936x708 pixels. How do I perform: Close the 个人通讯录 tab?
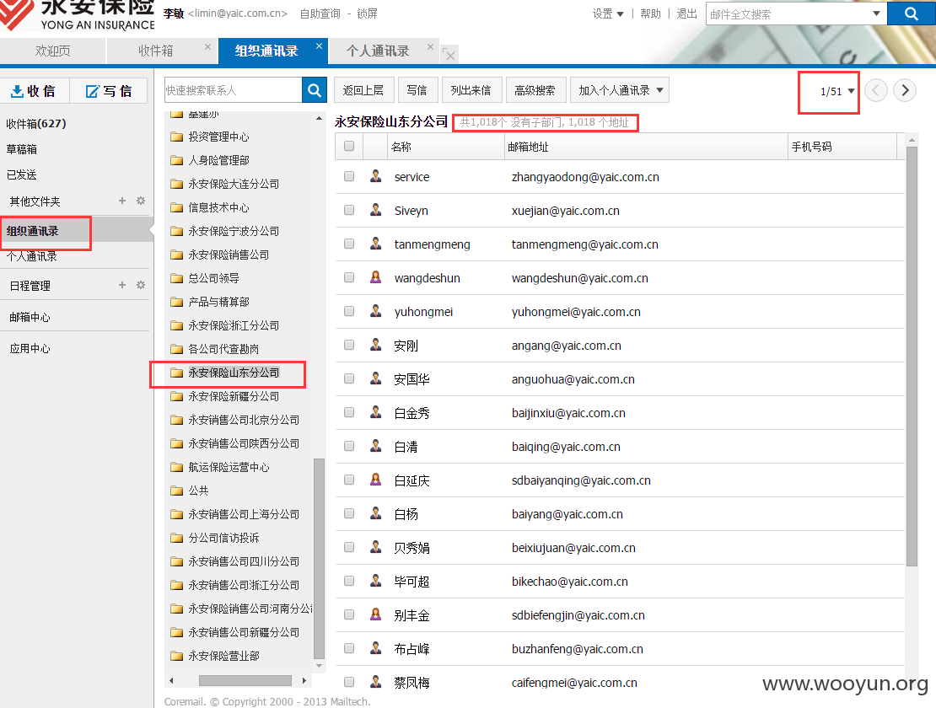point(430,46)
